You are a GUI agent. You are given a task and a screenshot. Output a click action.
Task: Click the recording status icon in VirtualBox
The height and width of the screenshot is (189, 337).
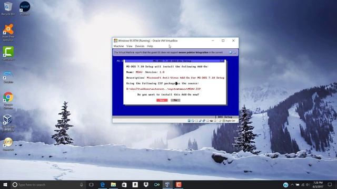pos(215,121)
